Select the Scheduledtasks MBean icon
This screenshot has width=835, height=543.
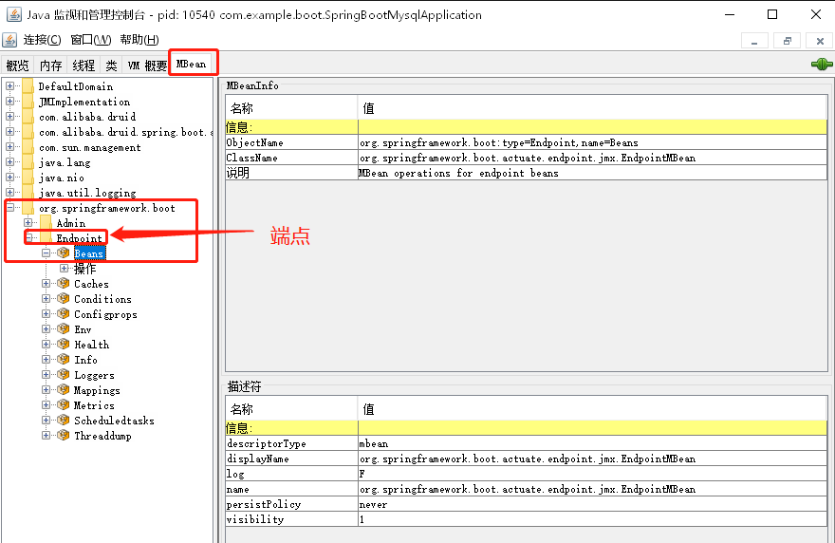point(64,420)
